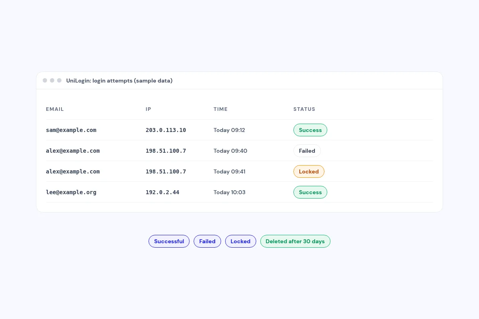The width and height of the screenshot is (479, 319).
Task: Select the sam@example.com email cell
Action: pos(71,130)
